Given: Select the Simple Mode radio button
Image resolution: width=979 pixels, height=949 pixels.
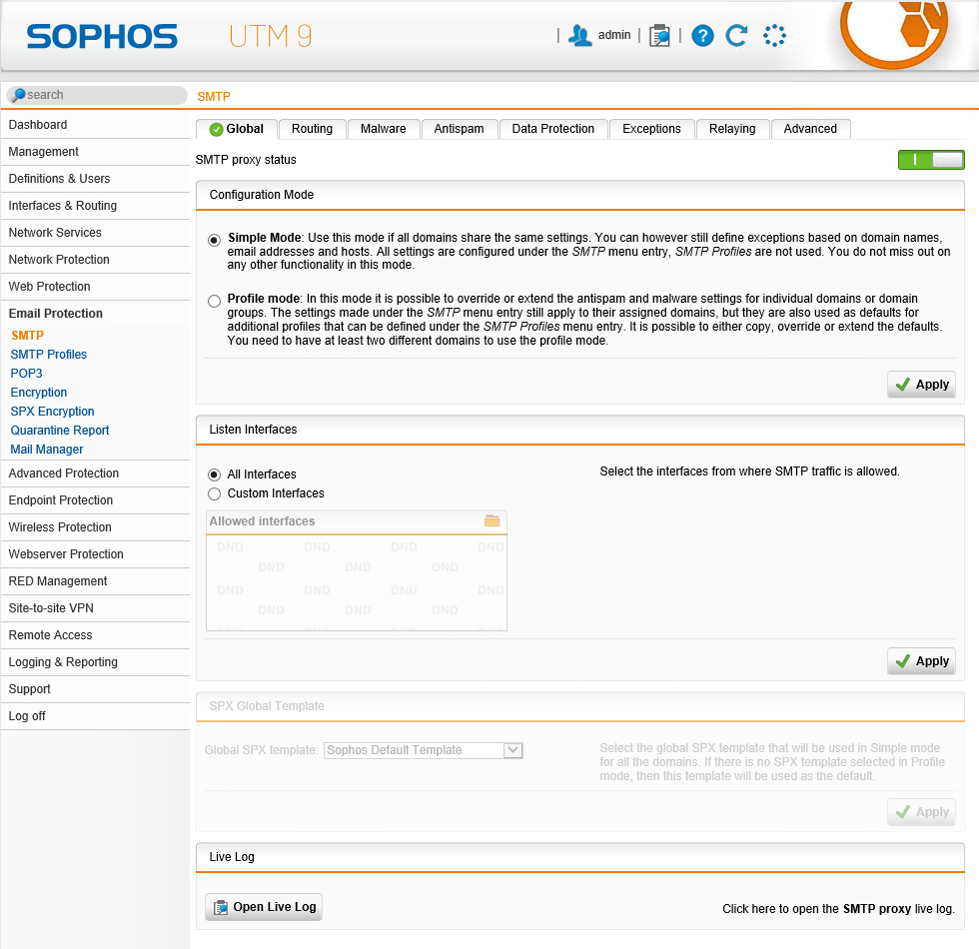Looking at the screenshot, I should (x=214, y=241).
